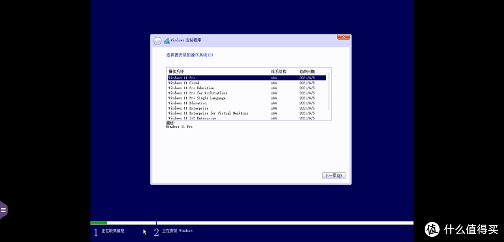Click the 描述 label below the list
The image size is (504, 242).
[x=170, y=123]
